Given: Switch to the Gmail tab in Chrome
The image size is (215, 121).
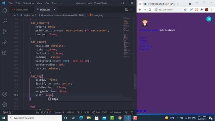Looking at the screenshot, I should pos(164,4).
